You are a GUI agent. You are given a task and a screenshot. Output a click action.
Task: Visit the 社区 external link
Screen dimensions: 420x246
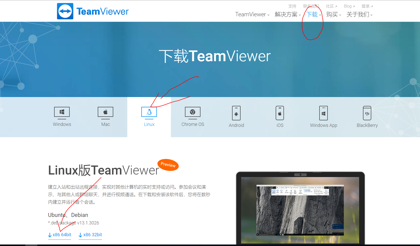pyautogui.click(x=331, y=6)
